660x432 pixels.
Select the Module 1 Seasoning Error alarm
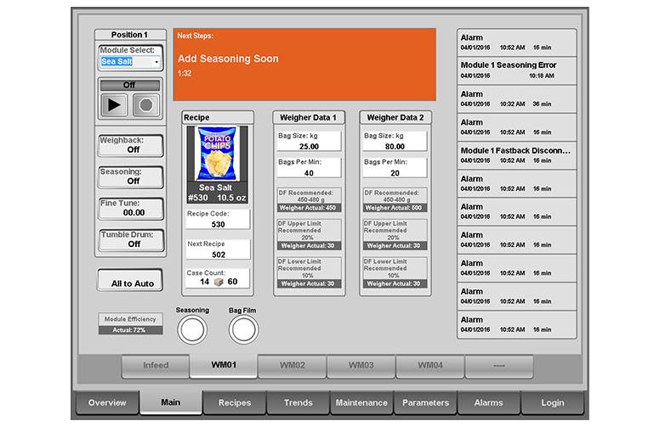click(516, 70)
